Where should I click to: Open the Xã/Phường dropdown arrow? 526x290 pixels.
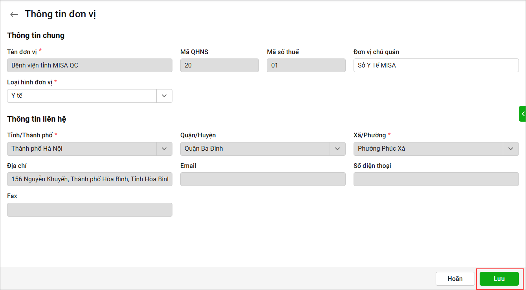tap(511, 149)
